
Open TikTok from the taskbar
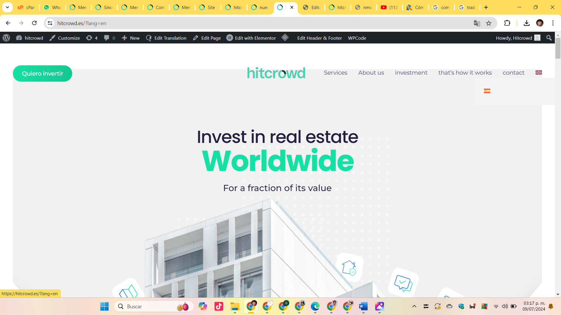219,306
